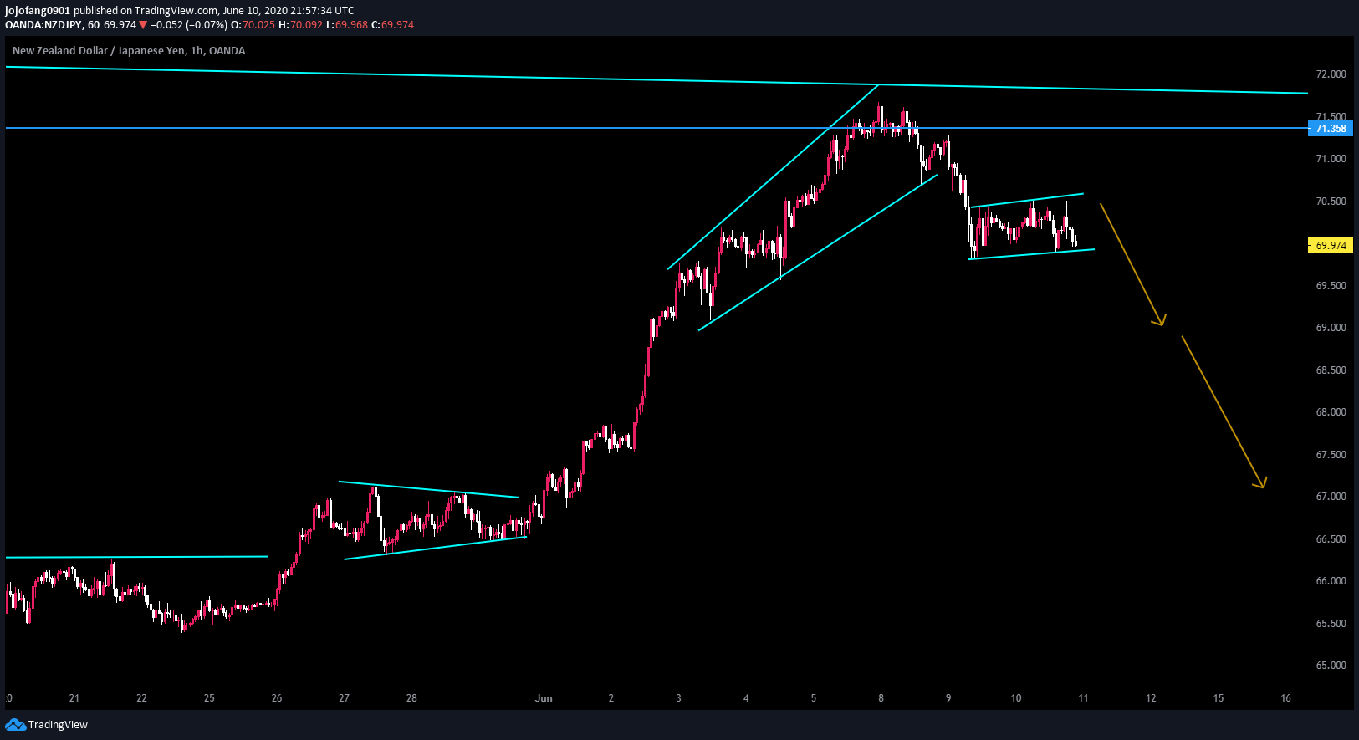Click the 16 date label on time axis
Image resolution: width=1359 pixels, height=740 pixels.
pos(1285,698)
